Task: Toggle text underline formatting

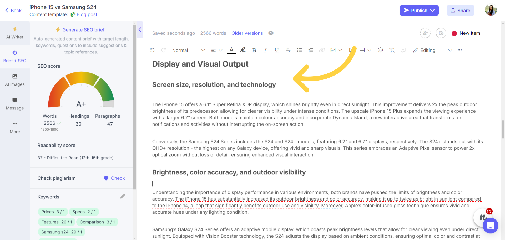Action: pos(276,50)
